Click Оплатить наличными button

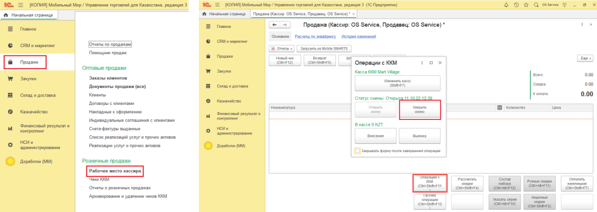click(577, 183)
